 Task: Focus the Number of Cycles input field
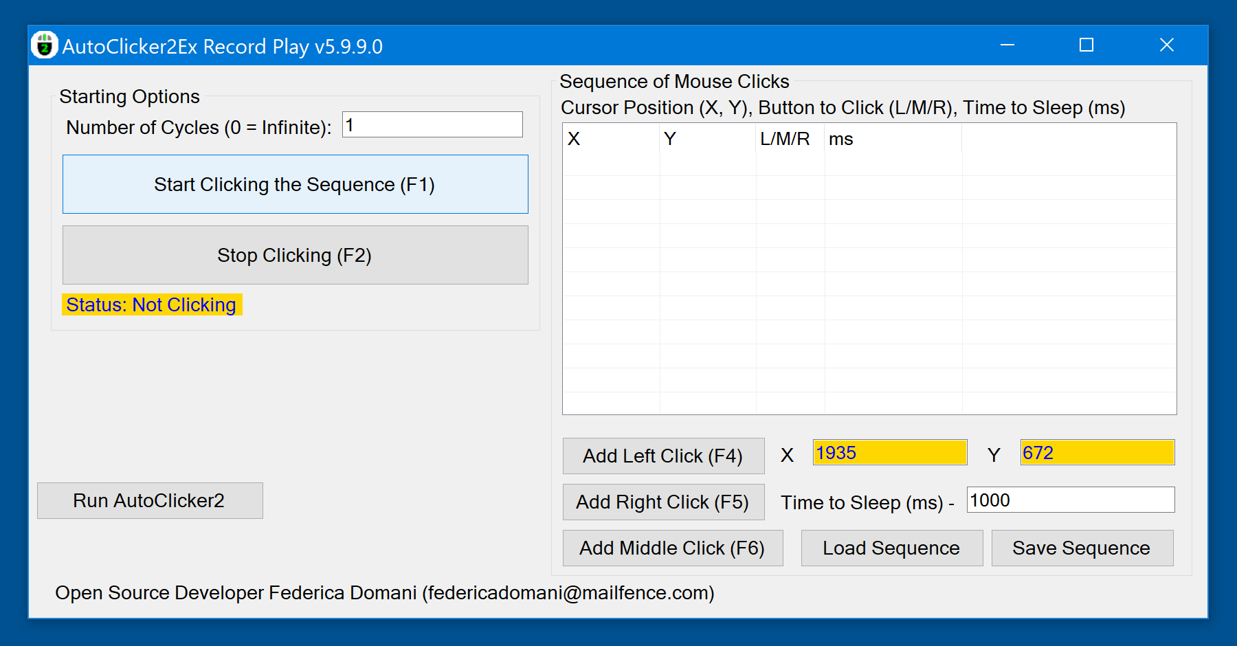(x=432, y=125)
